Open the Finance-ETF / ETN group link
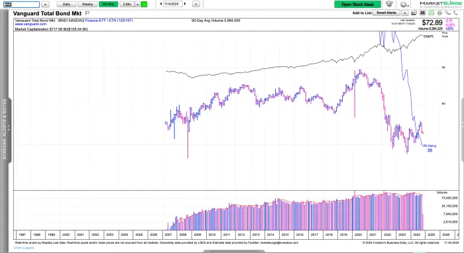 [x=109, y=21]
